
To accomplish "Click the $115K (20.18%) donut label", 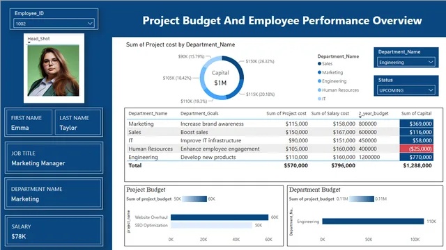I will point(260,94).
